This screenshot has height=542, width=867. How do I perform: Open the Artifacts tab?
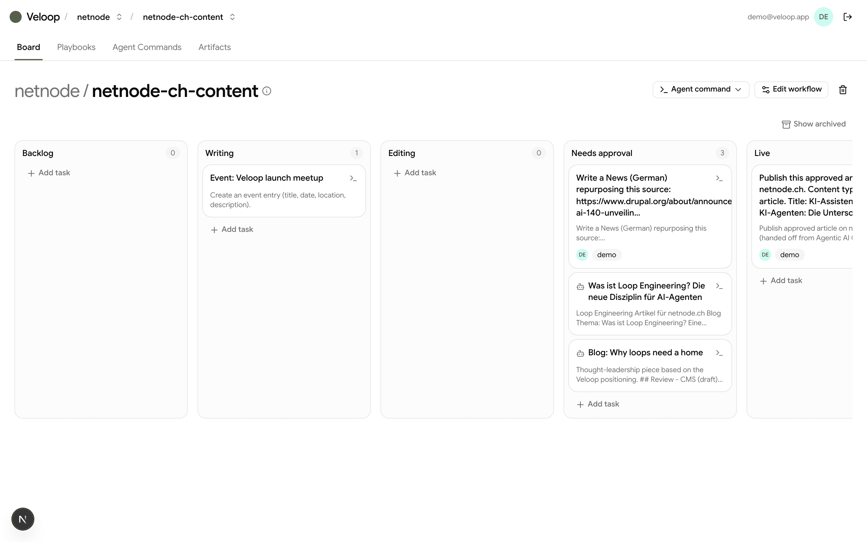coord(215,47)
